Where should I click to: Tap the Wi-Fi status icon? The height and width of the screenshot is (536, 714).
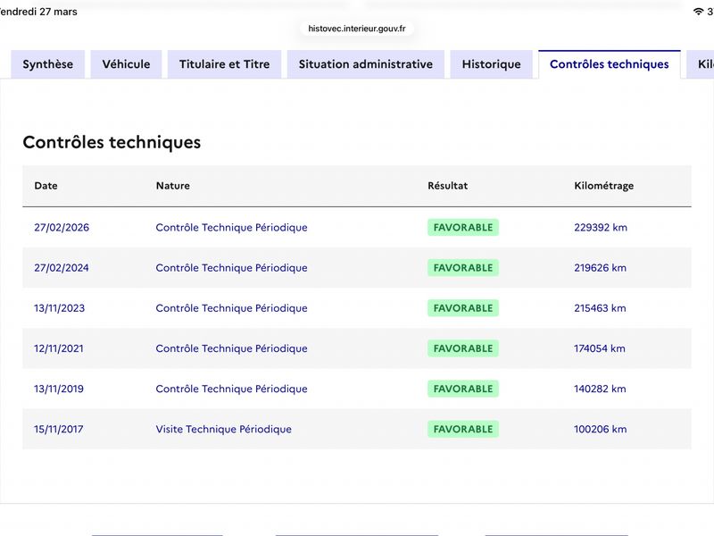698,12
